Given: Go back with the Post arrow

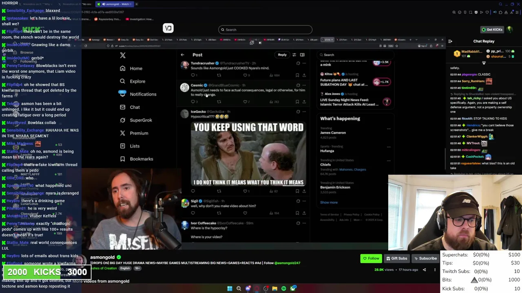Looking at the screenshot, I should [x=182, y=55].
